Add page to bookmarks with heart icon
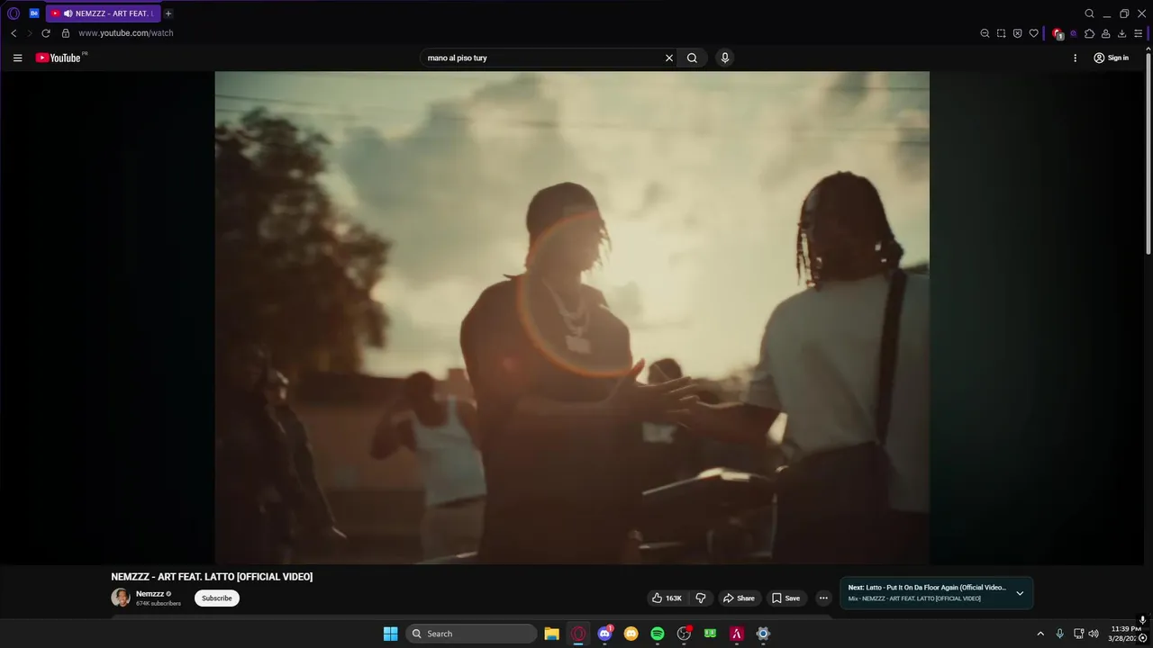The height and width of the screenshot is (648, 1153). point(1033,33)
